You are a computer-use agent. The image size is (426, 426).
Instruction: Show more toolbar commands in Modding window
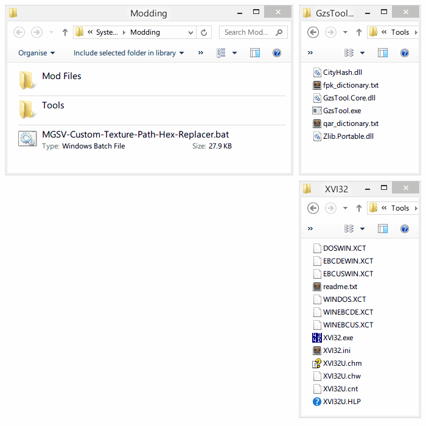click(200, 53)
